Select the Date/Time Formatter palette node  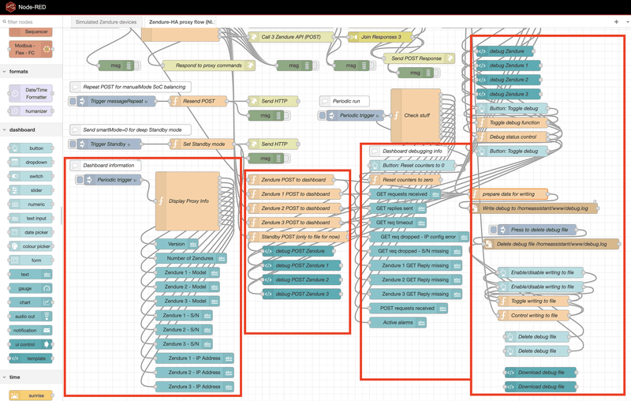pos(31,93)
